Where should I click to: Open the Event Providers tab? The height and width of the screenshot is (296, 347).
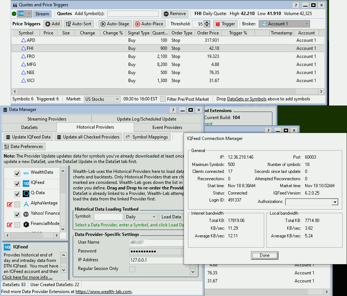point(167,127)
